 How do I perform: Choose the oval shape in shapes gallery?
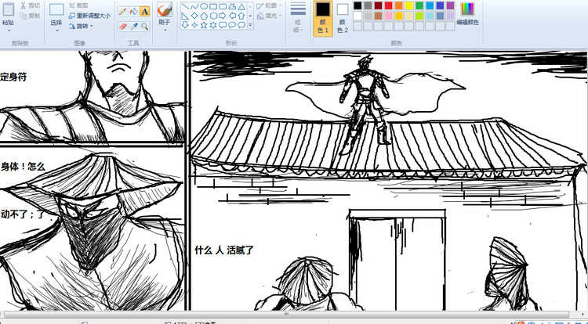[x=203, y=6]
